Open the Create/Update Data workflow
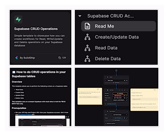The height and width of the screenshot is (136, 168). [117, 37]
